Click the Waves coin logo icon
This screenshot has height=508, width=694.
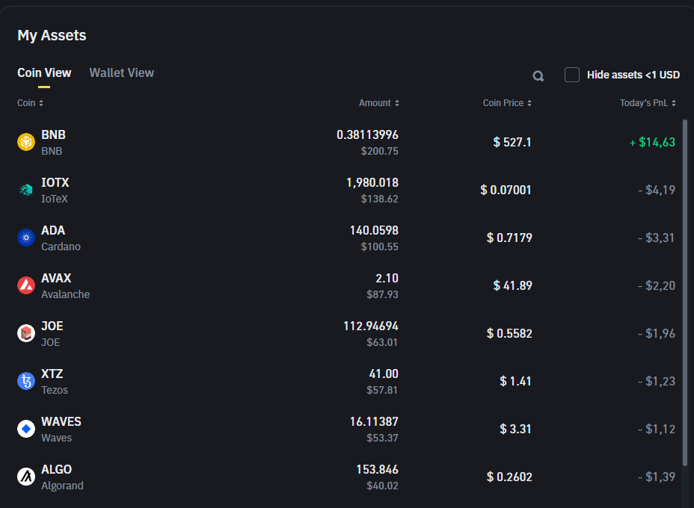[26, 428]
